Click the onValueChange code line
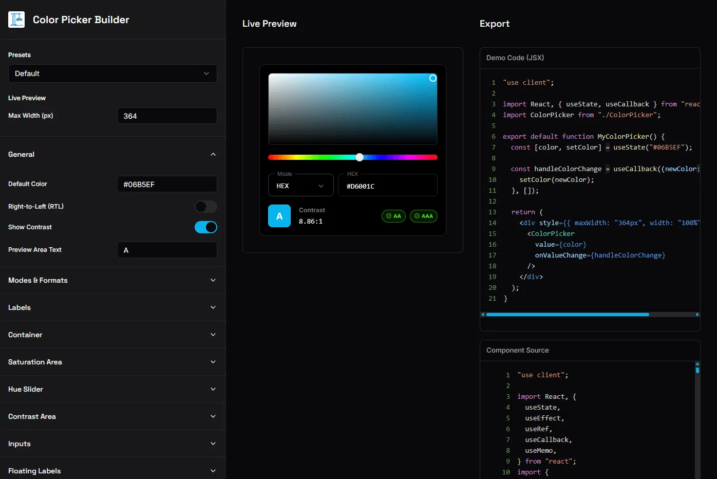Image resolution: width=717 pixels, height=479 pixels. [x=600, y=255]
